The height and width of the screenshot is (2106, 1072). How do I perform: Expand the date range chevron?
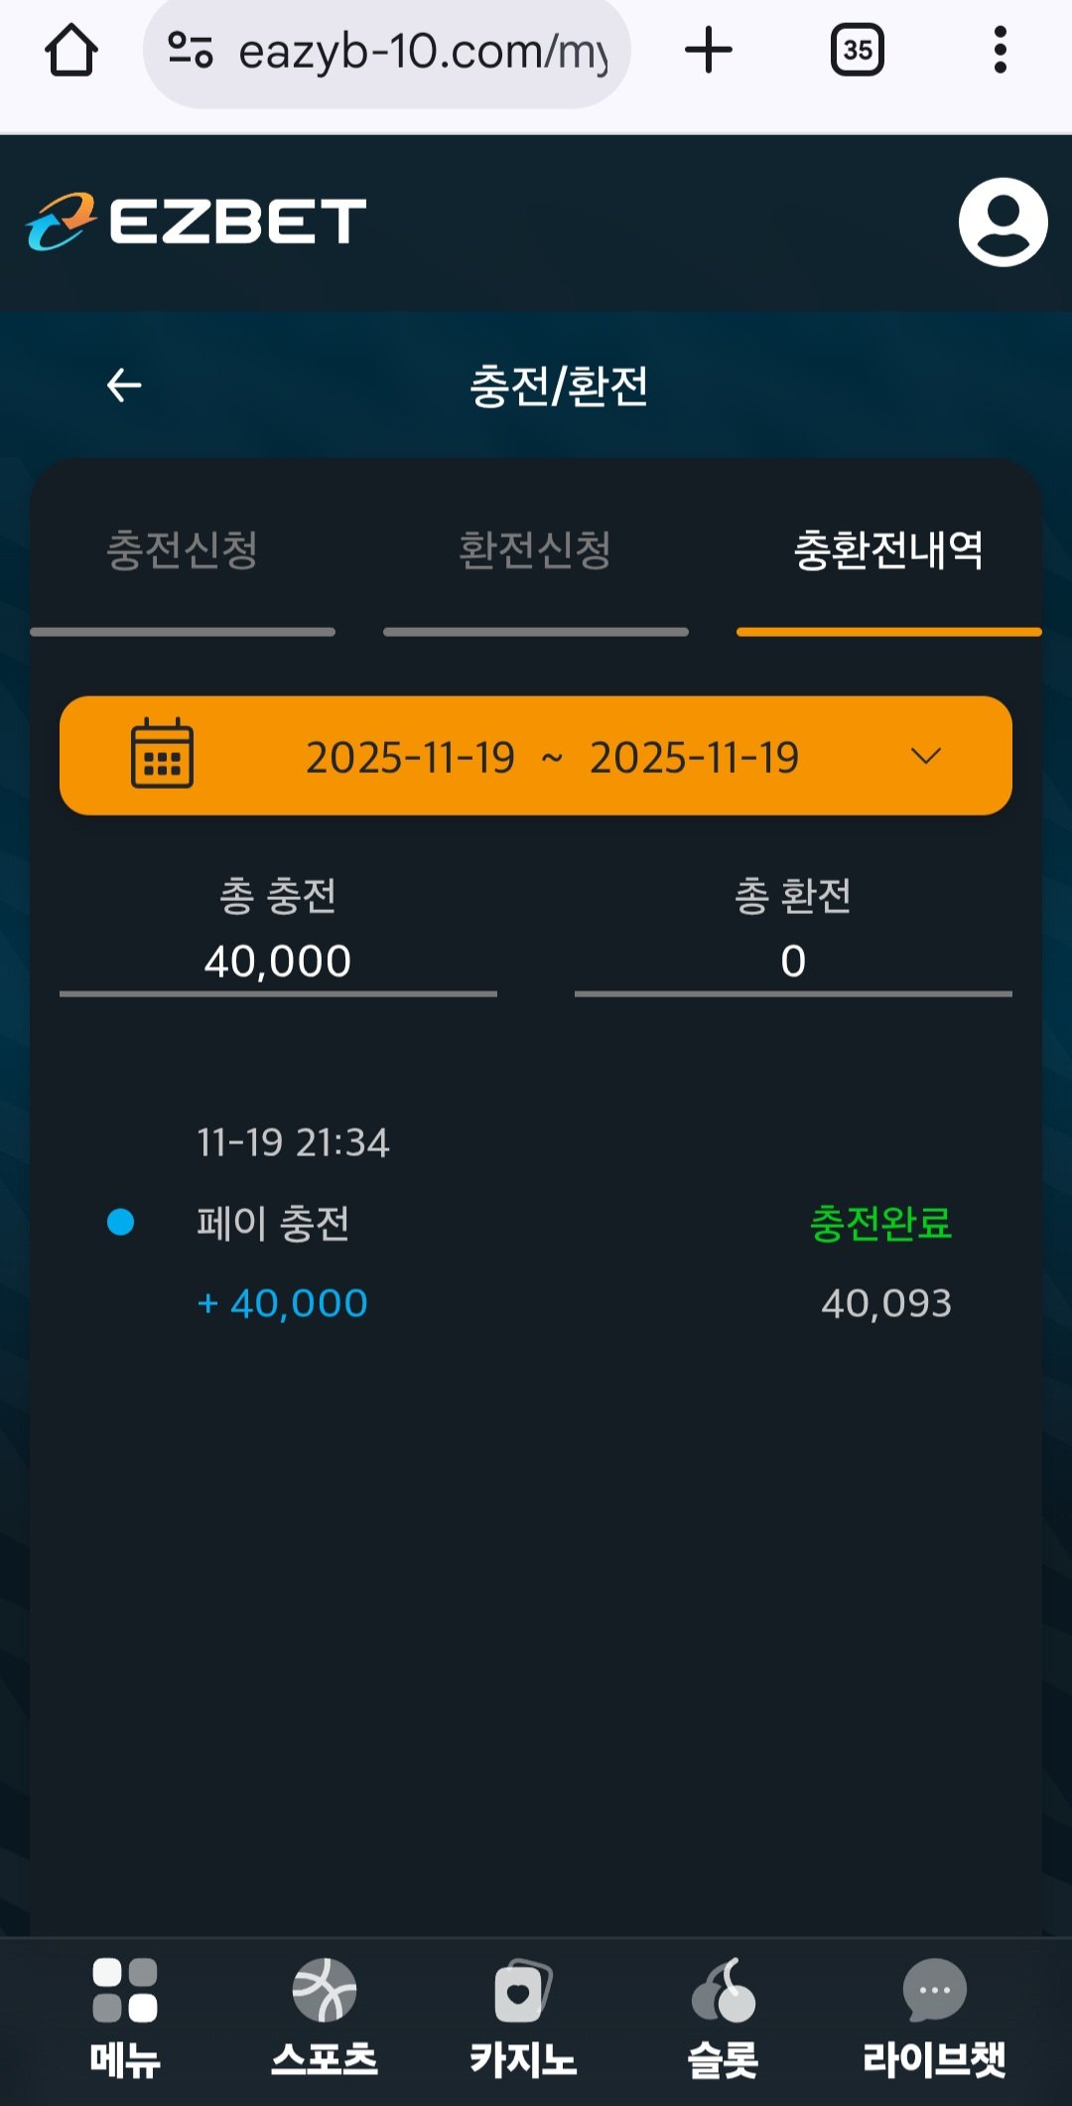[x=925, y=757]
